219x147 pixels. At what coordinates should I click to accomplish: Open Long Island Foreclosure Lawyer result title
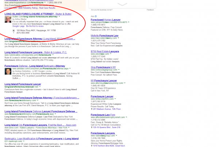point(23,84)
